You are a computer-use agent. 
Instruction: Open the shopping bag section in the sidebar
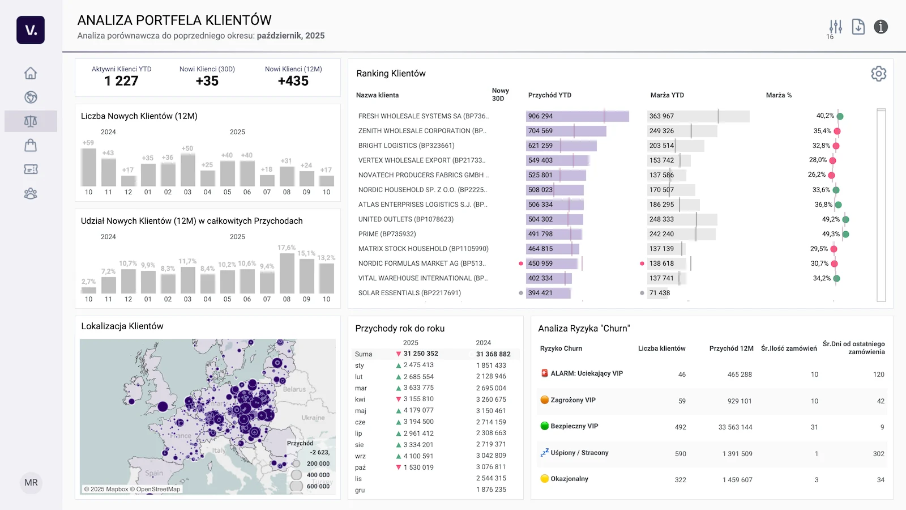pyautogui.click(x=31, y=145)
